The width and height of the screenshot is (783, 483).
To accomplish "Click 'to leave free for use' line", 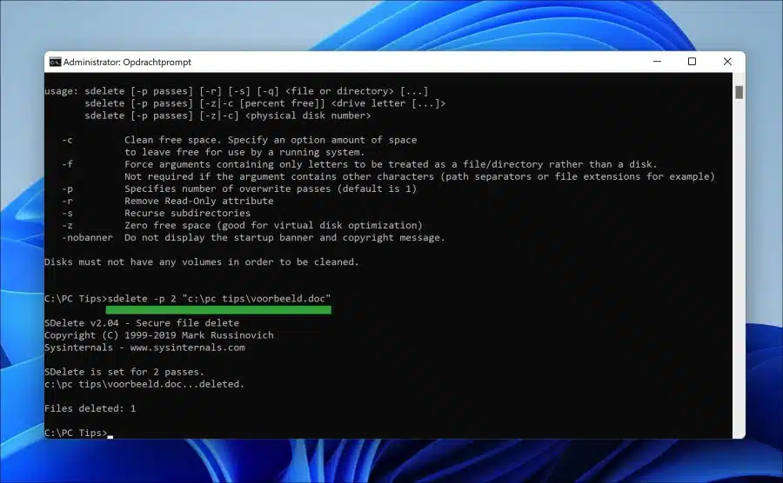I will tap(244, 152).
